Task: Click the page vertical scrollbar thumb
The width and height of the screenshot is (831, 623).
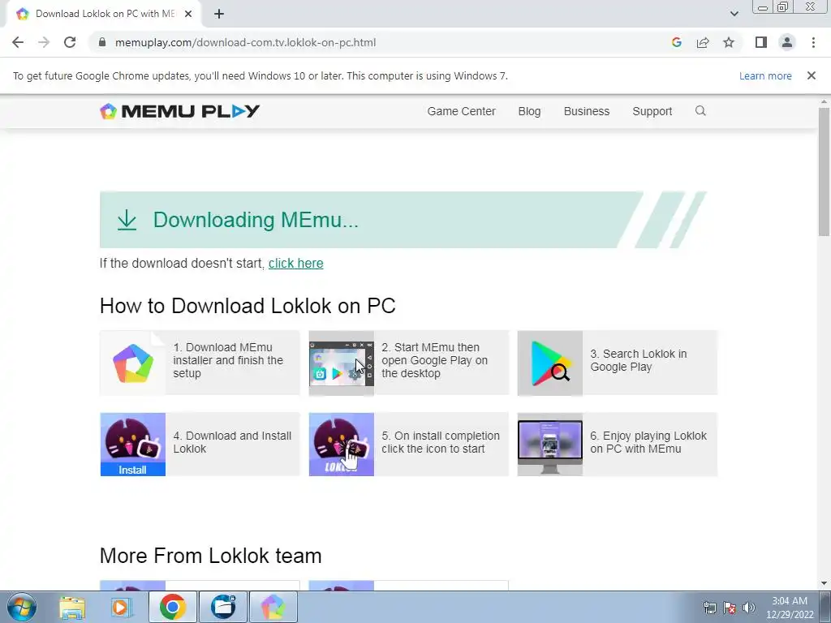Action: [824, 172]
